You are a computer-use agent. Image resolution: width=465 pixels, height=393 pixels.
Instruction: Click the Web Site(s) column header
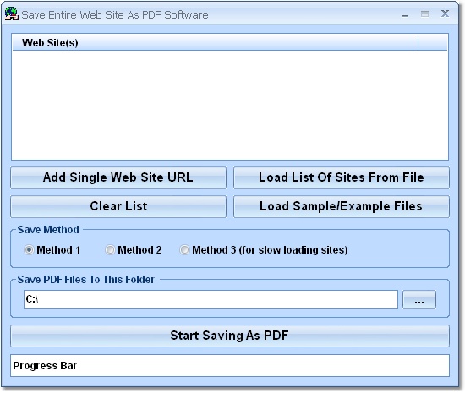click(x=215, y=42)
